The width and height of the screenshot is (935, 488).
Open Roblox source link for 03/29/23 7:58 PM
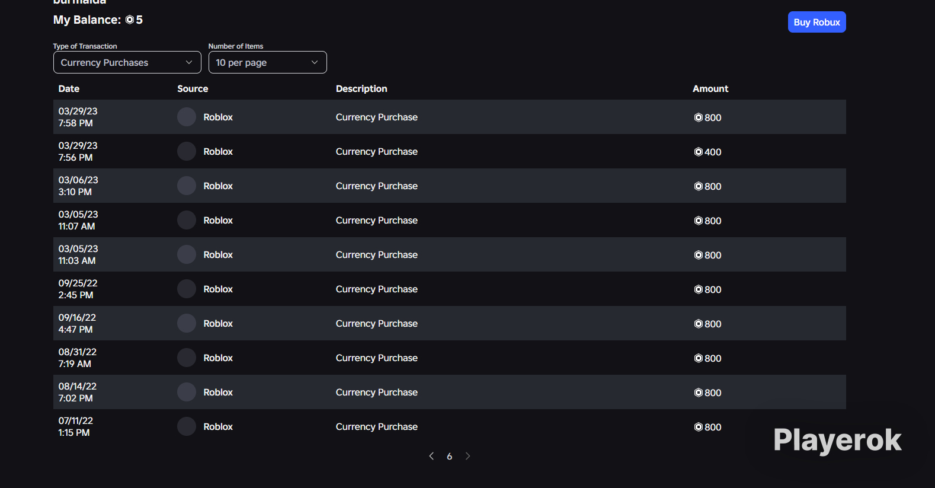[x=218, y=117]
